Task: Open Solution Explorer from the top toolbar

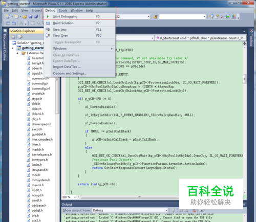Action: pos(211,16)
